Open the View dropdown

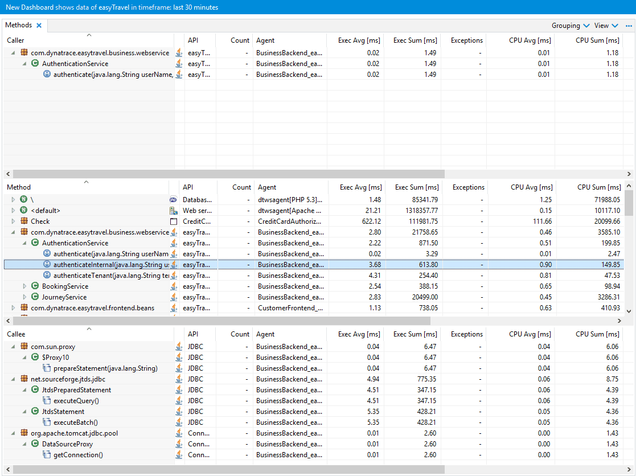point(606,26)
